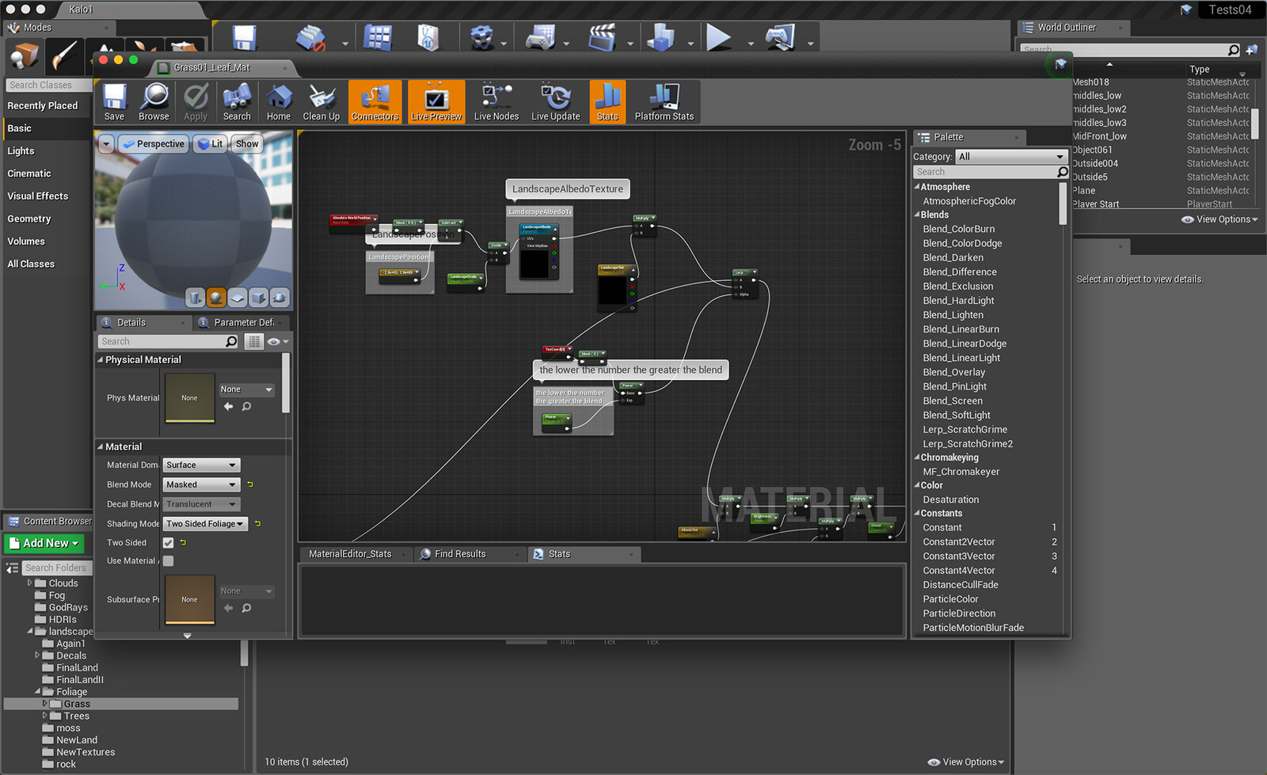Browse to Phys Material asset magnifier

tap(246, 406)
